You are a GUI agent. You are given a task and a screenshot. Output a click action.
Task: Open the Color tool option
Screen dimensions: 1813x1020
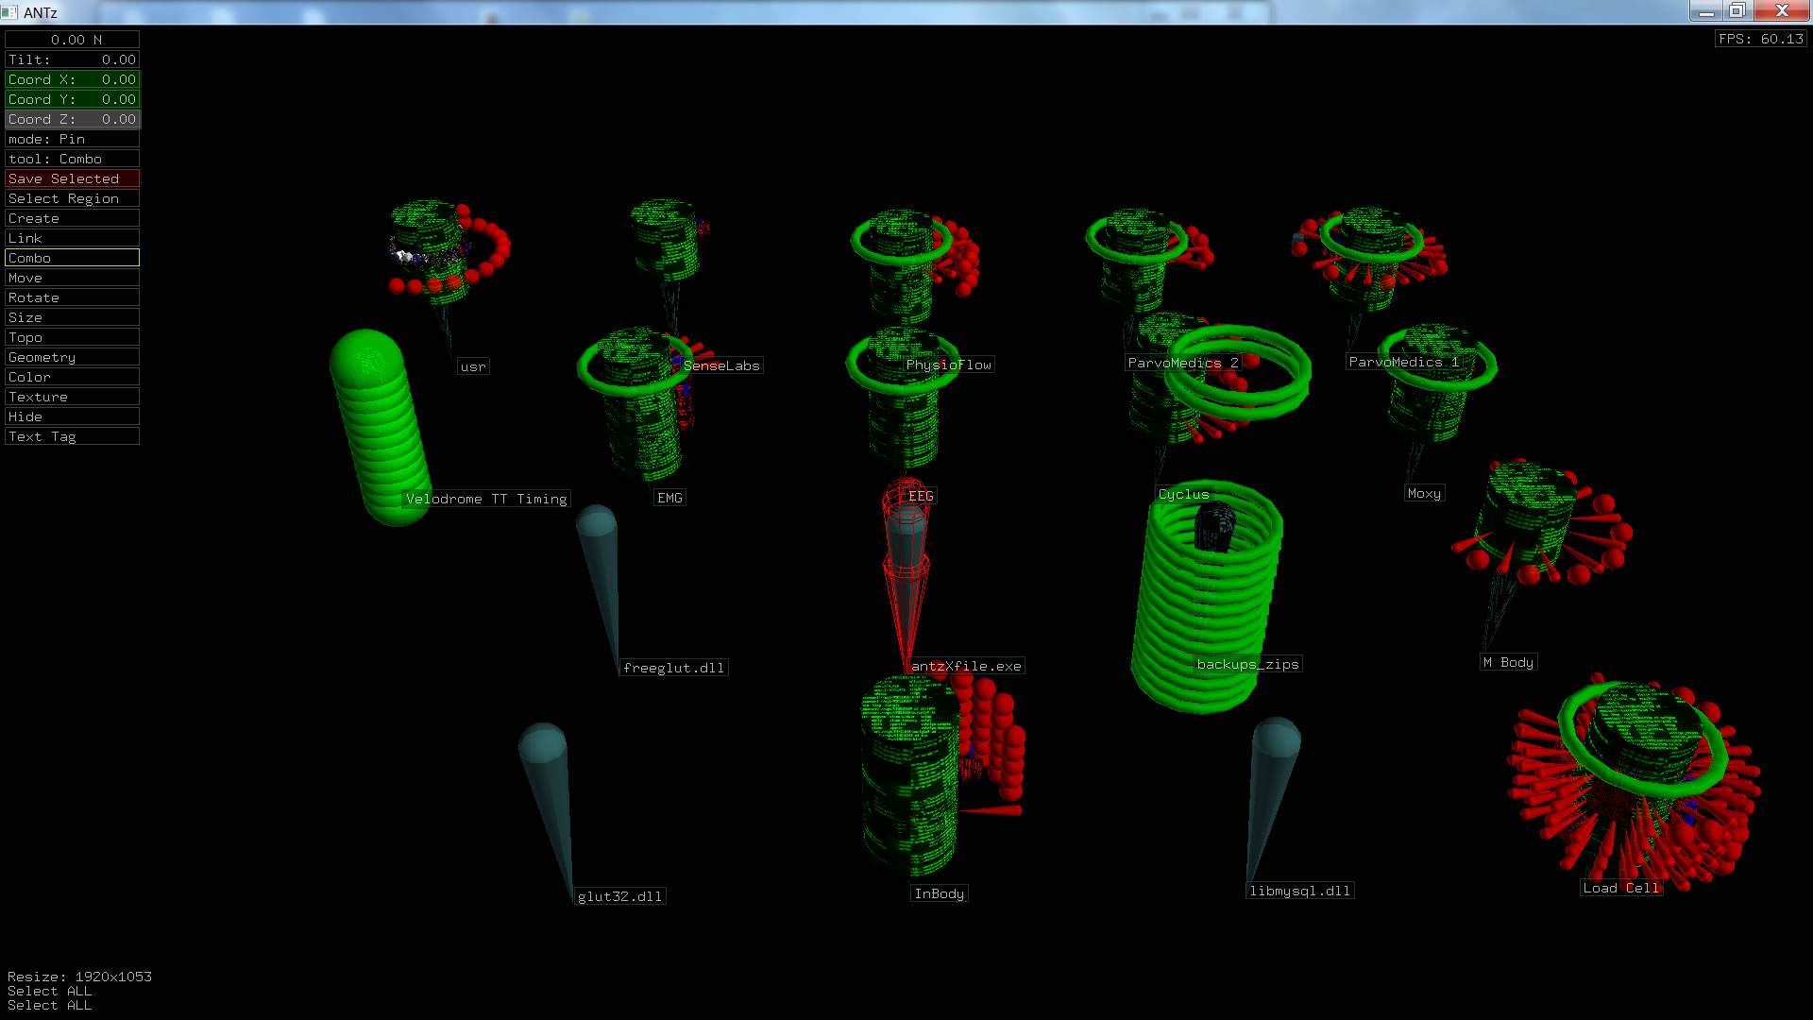pyautogui.click(x=72, y=377)
